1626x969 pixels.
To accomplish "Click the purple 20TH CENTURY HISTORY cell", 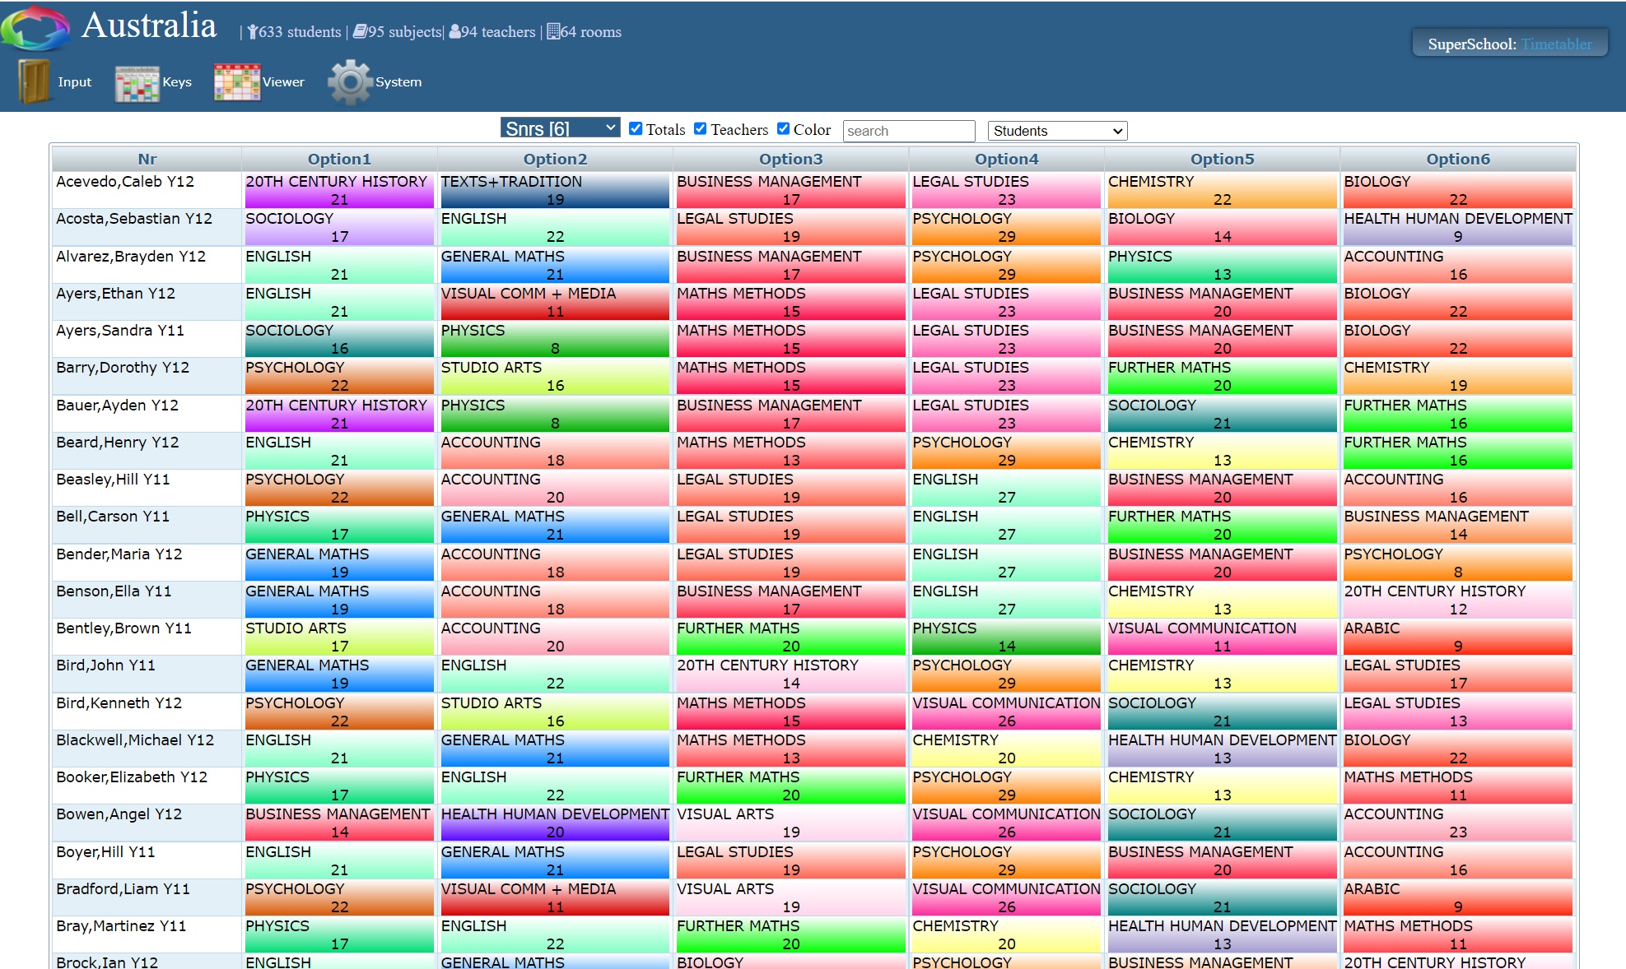I will pyautogui.click(x=338, y=190).
